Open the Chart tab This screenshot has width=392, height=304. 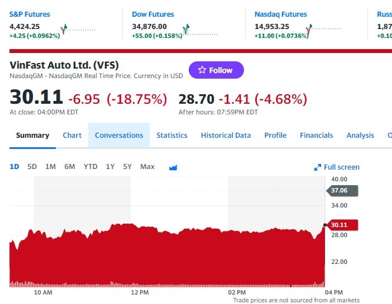pyautogui.click(x=72, y=135)
